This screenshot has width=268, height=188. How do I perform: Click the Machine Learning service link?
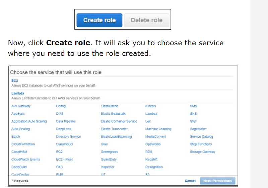click(158, 129)
